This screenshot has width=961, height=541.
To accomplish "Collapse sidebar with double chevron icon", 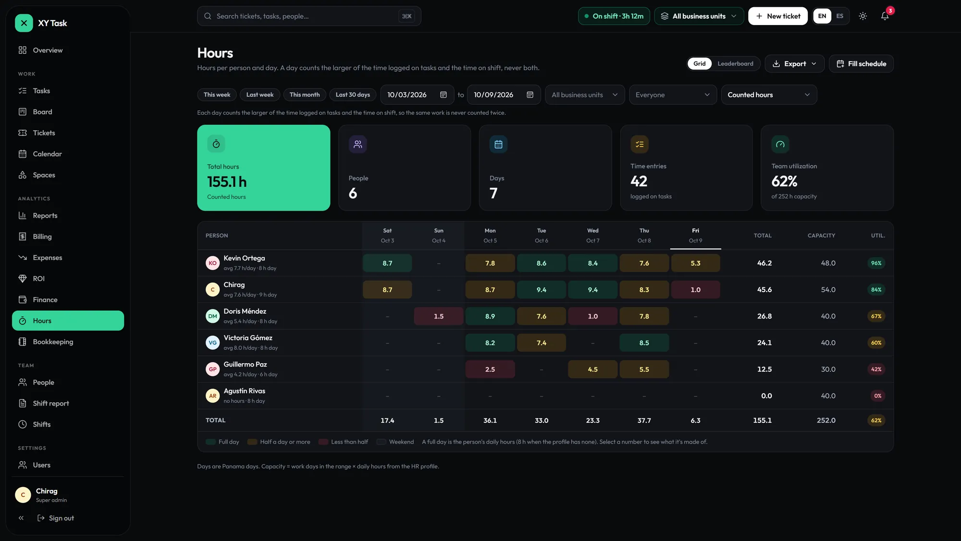I will point(21,518).
